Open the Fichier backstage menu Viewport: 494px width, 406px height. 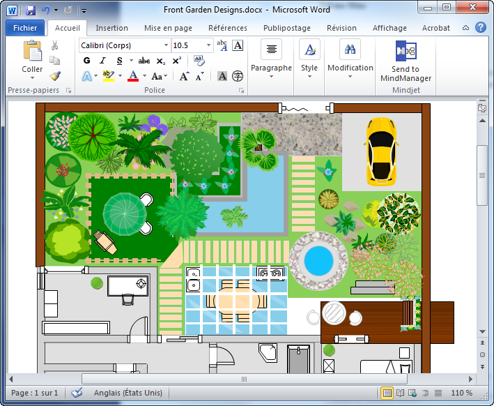(25, 28)
